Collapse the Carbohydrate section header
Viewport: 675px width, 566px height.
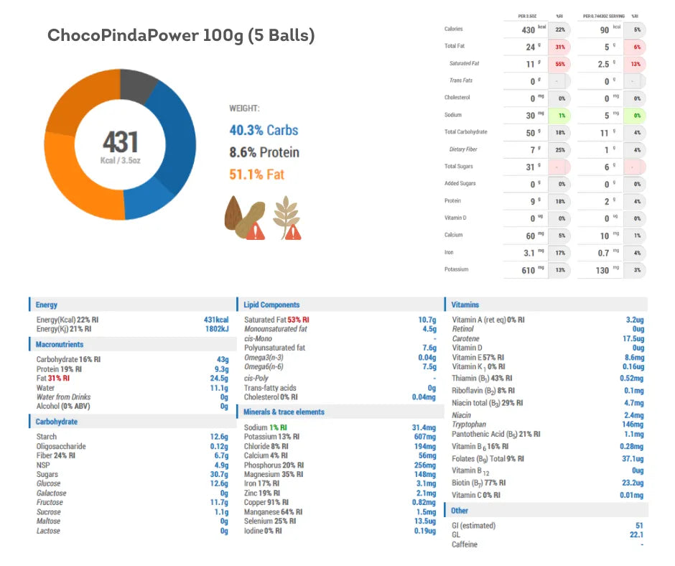click(57, 422)
